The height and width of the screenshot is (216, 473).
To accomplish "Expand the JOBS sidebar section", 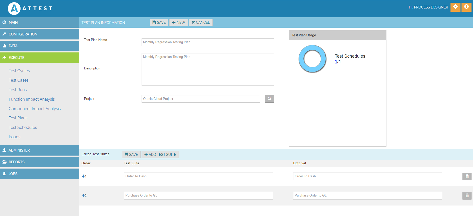I will 40,174.
